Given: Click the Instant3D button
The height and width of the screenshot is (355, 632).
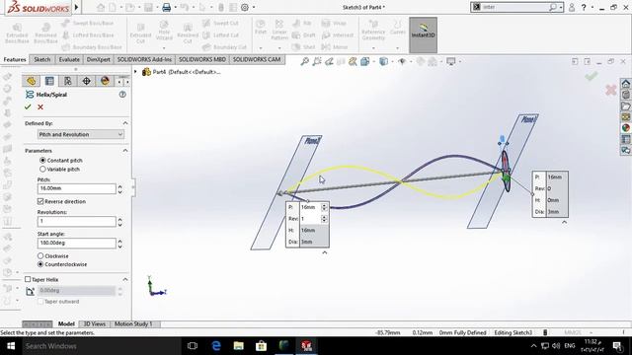Looking at the screenshot, I should click(x=424, y=35).
